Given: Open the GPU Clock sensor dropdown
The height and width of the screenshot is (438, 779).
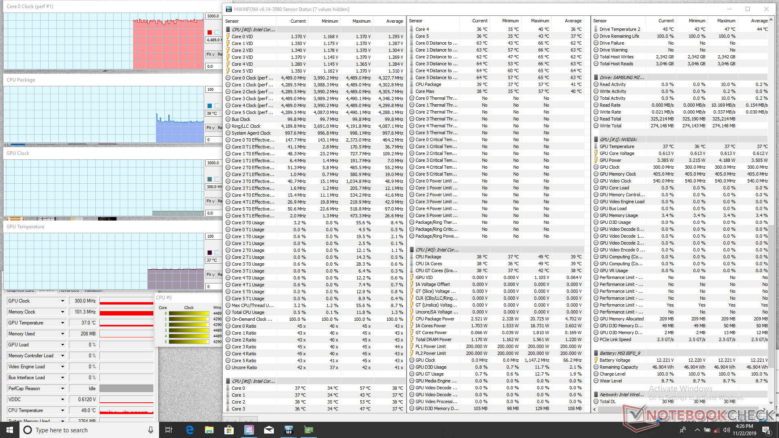Looking at the screenshot, I should (62, 301).
